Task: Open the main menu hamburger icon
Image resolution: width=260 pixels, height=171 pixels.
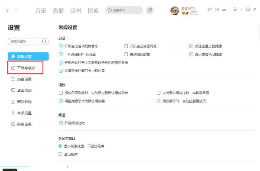Action: (x=224, y=10)
